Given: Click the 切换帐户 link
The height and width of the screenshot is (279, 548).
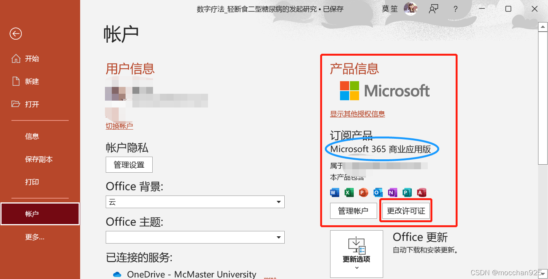Looking at the screenshot, I should click(119, 126).
